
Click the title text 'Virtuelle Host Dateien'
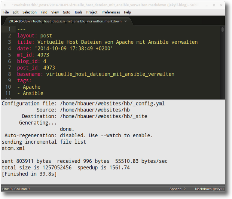(69, 42)
